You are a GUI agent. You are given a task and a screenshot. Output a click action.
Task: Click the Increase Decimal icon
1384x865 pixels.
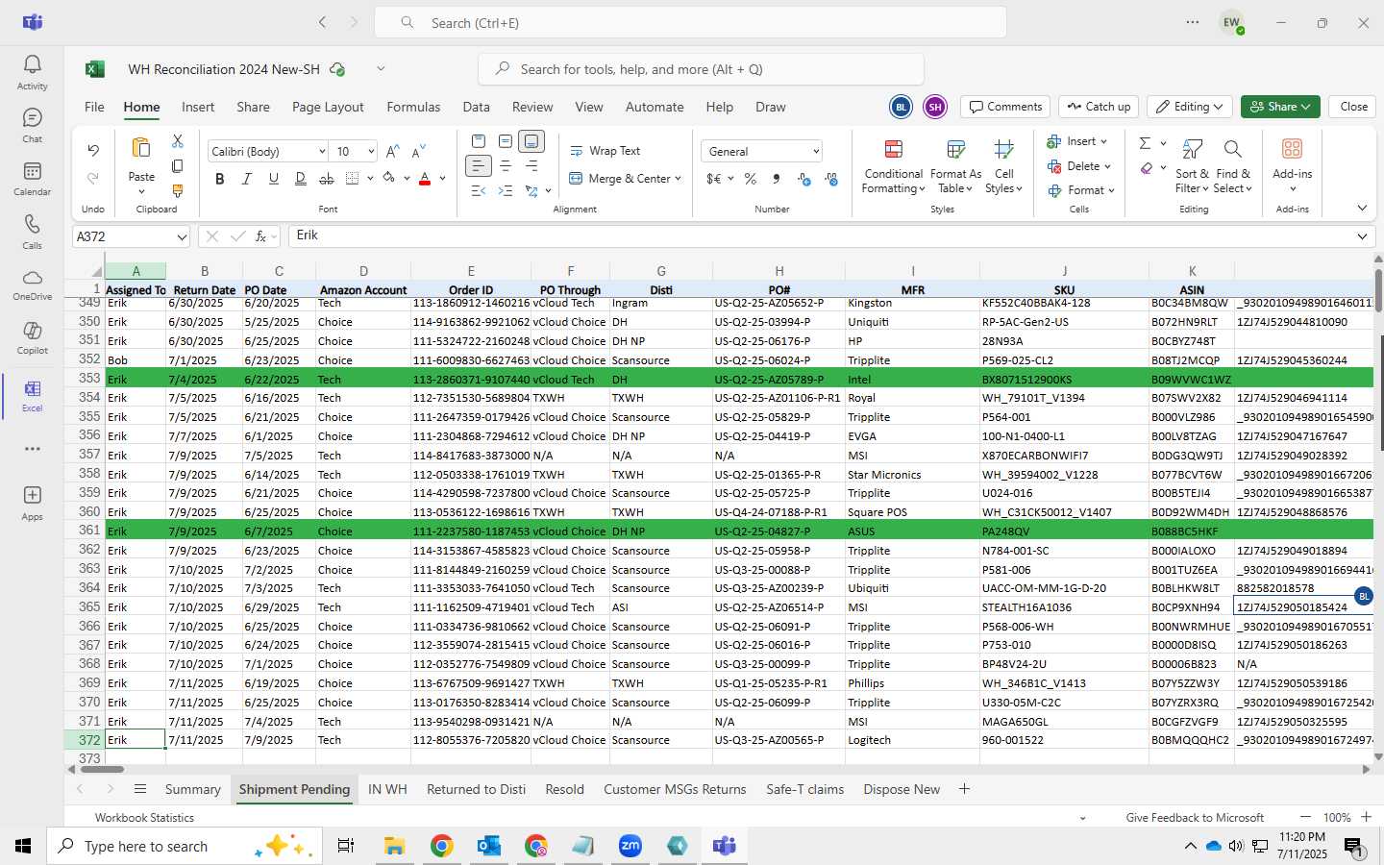pos(804,179)
